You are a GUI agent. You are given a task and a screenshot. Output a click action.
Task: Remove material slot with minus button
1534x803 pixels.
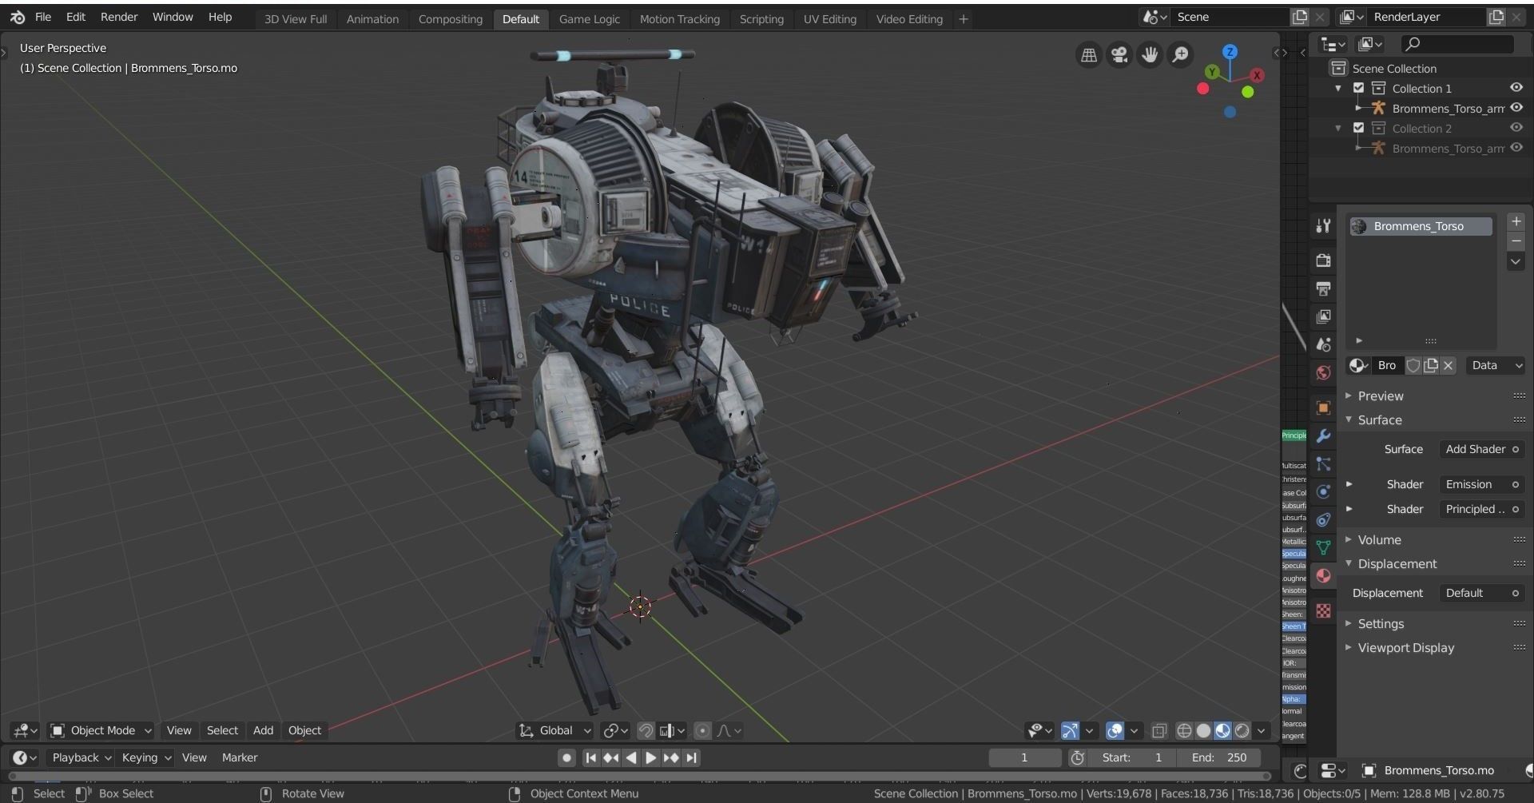(1516, 241)
